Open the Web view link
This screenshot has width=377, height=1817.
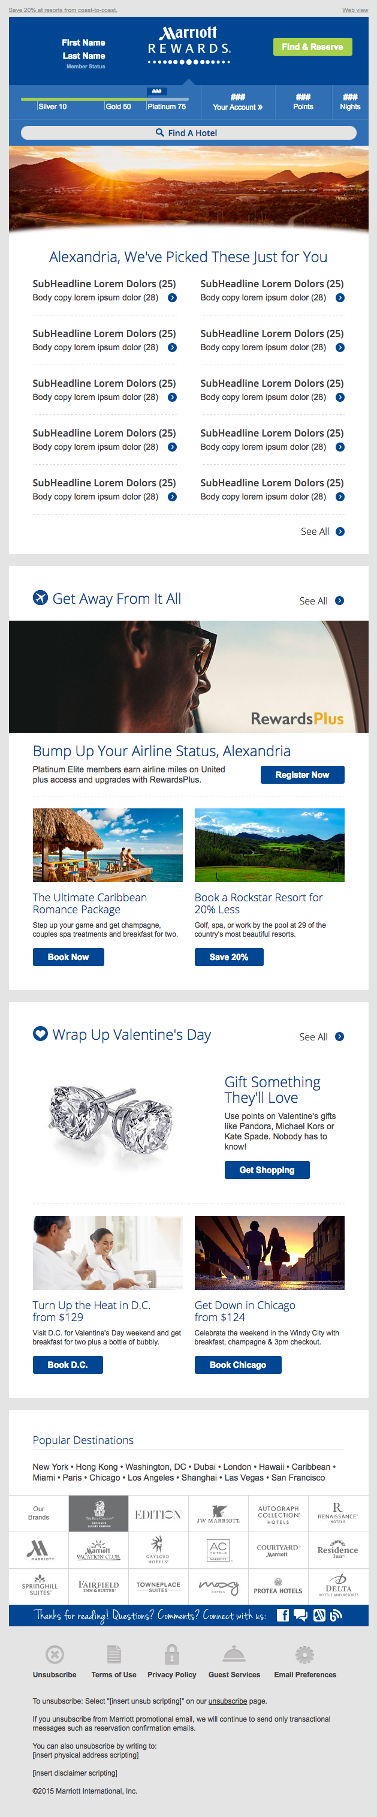click(x=355, y=10)
